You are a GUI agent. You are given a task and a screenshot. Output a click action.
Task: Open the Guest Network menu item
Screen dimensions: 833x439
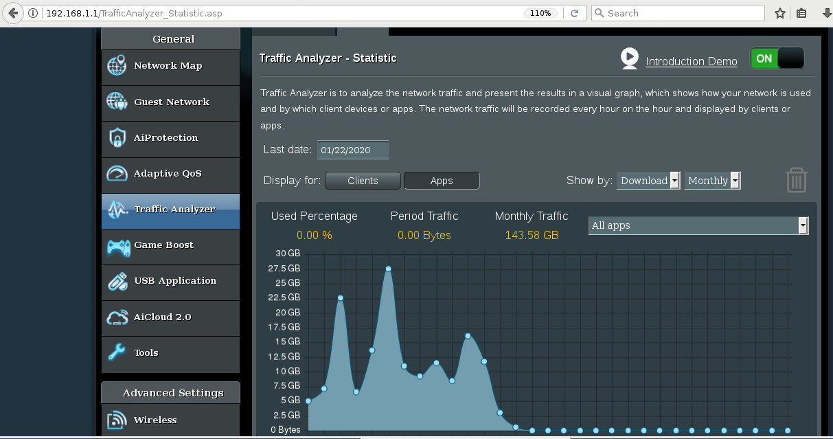[170, 102]
